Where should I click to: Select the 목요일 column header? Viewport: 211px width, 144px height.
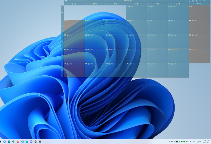(x=157, y=4)
